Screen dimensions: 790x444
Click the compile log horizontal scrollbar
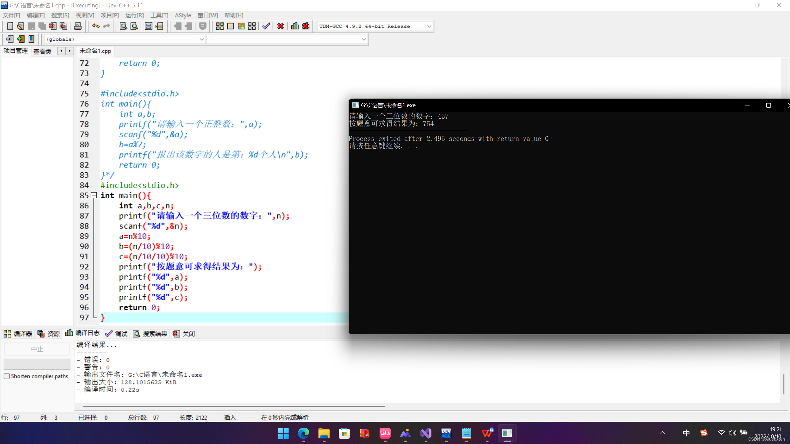click(x=234, y=406)
